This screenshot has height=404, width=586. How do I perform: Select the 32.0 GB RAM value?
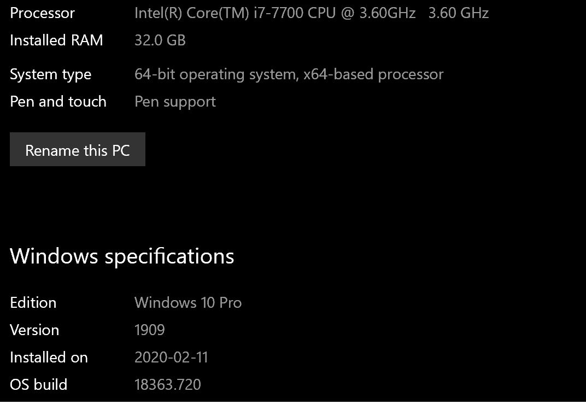click(x=160, y=40)
